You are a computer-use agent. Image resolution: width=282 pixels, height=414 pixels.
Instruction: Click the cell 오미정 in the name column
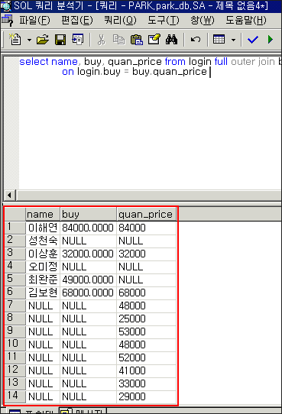(x=43, y=267)
